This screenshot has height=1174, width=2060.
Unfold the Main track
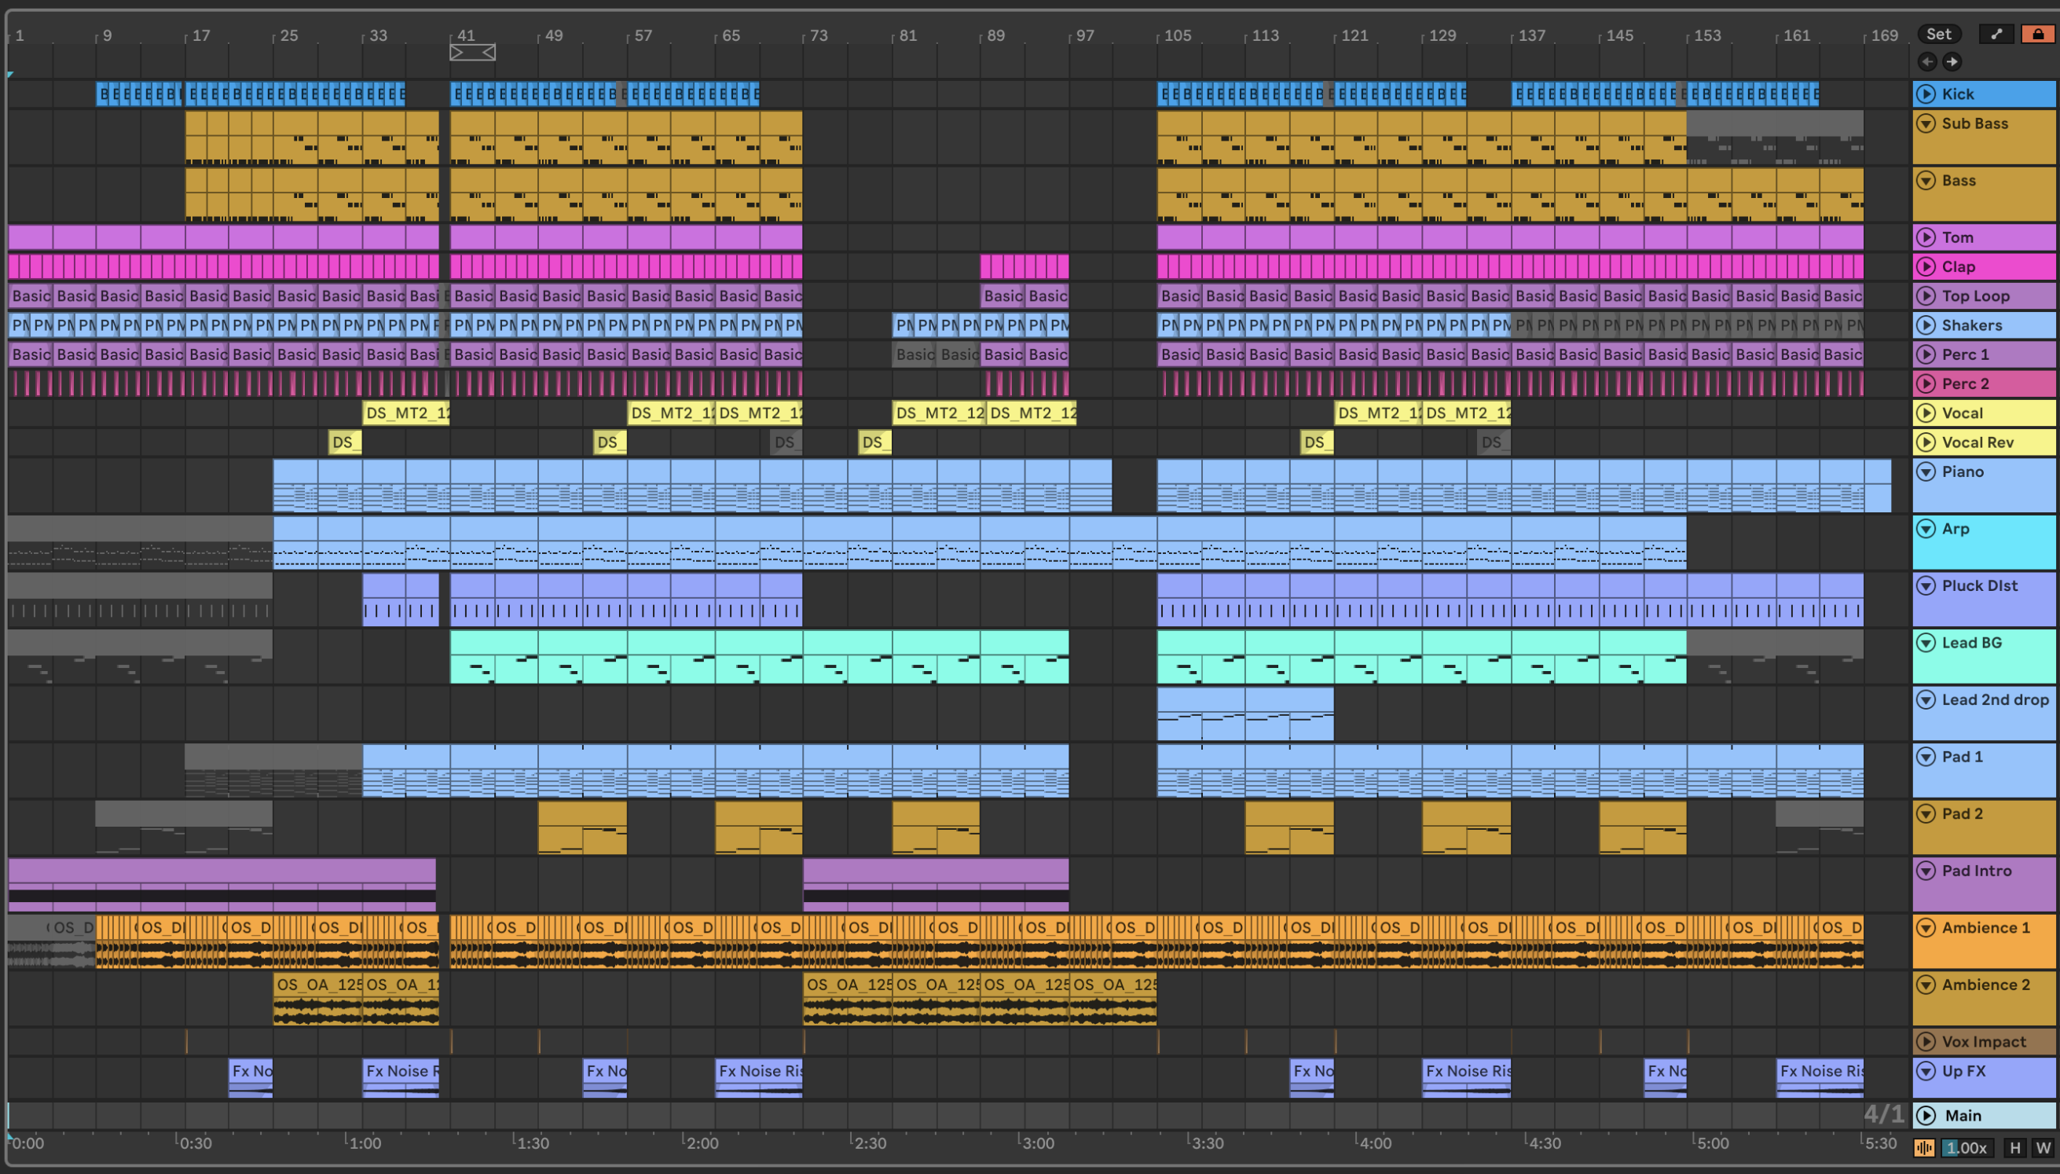[x=1926, y=1115]
